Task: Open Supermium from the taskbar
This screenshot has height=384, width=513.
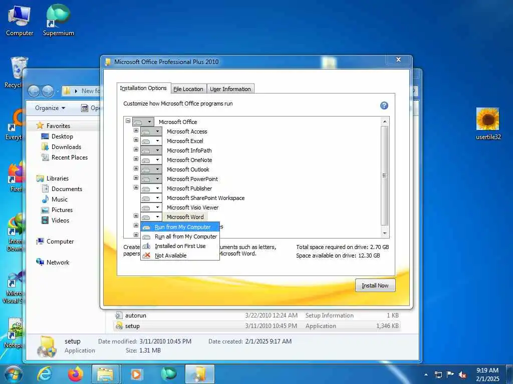Action: (x=169, y=374)
